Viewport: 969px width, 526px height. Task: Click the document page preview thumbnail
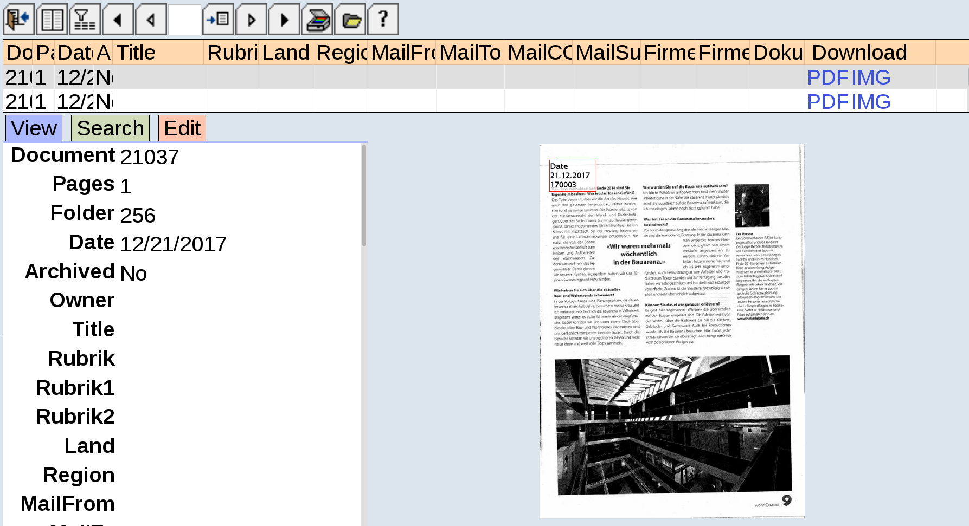click(x=672, y=332)
